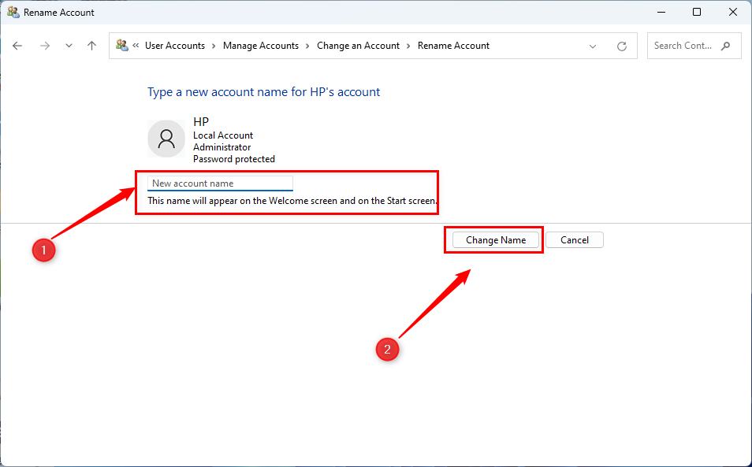This screenshot has width=752, height=467.
Task: Navigate to Manage Accounts breadcrumb
Action: click(x=260, y=46)
